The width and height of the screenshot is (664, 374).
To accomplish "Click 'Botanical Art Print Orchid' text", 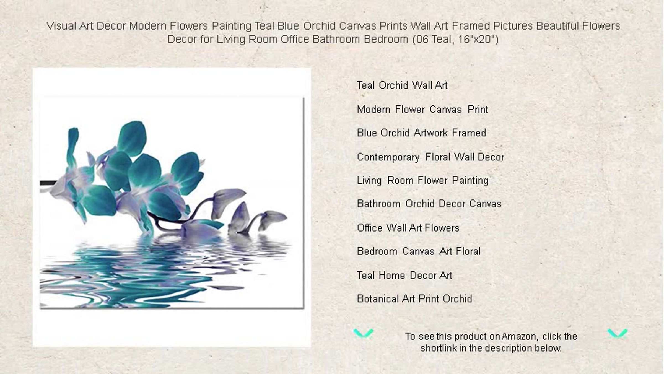I will tap(414, 299).
